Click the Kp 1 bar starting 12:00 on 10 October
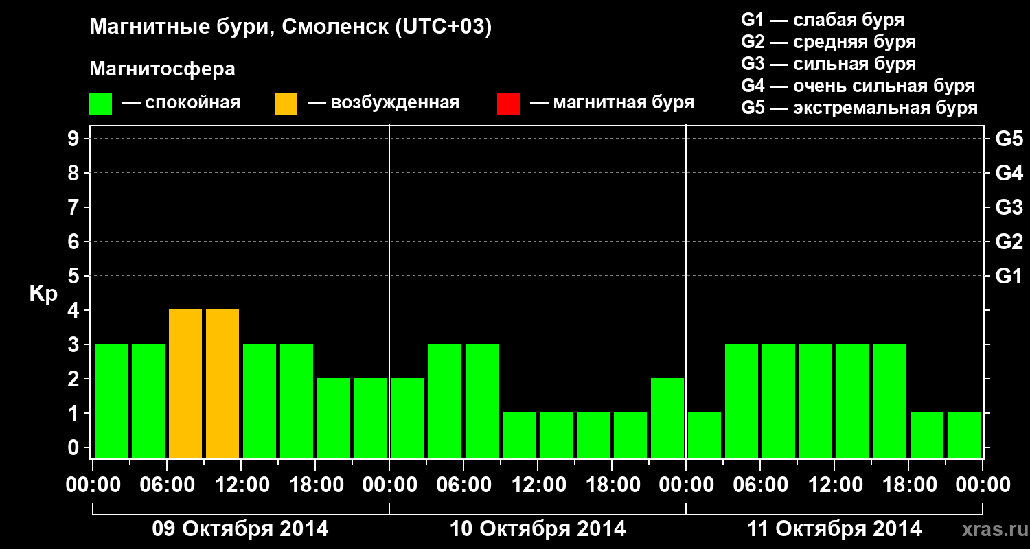 556,435
